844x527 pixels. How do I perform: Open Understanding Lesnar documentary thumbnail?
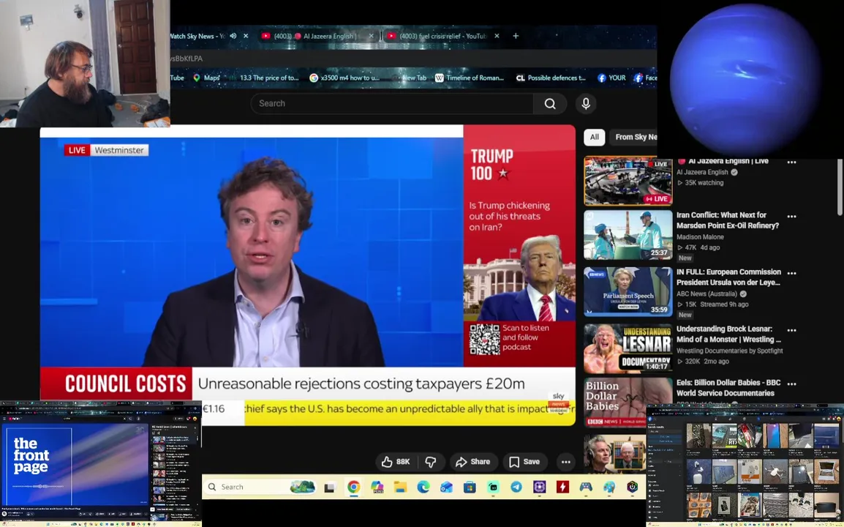tap(628, 348)
